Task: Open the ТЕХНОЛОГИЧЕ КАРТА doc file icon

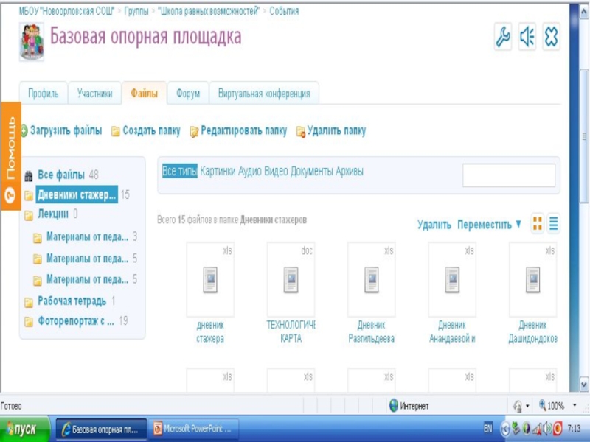Action: pos(291,279)
